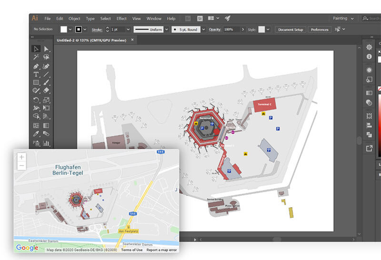Pick the Rectangle tool
The width and height of the screenshot is (381, 260).
click(36, 82)
